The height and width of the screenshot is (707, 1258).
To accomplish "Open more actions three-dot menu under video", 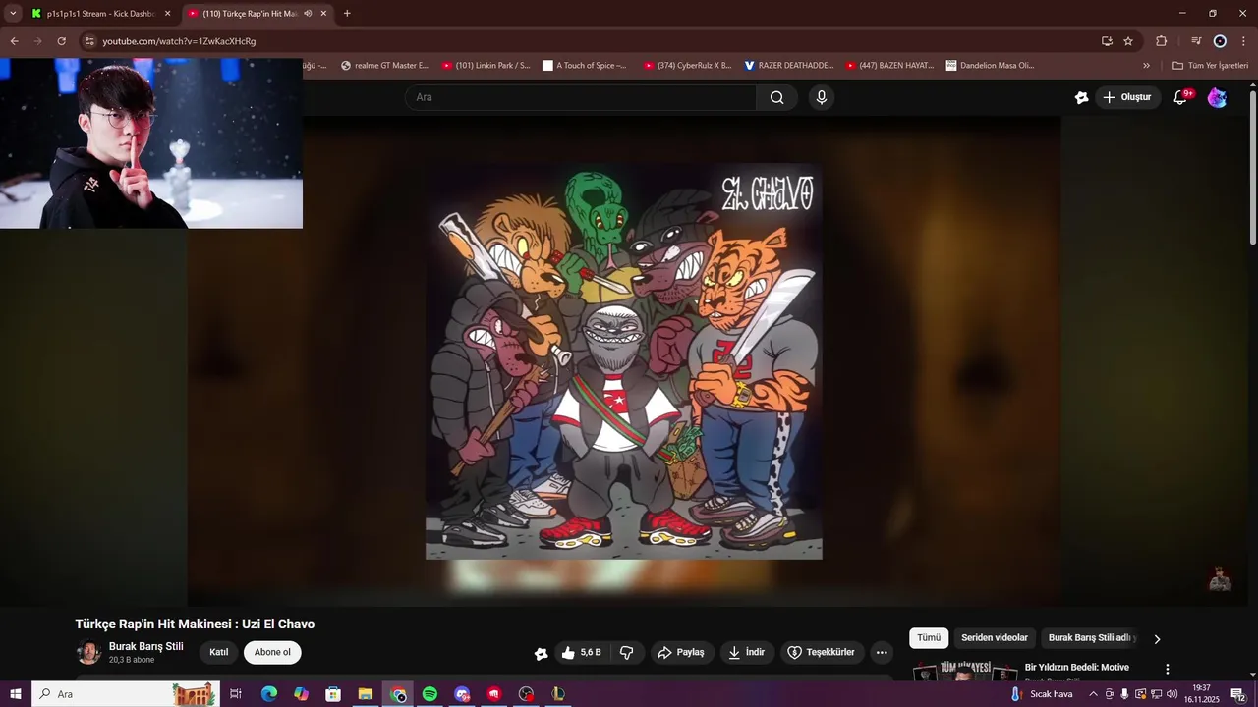I will click(x=882, y=652).
